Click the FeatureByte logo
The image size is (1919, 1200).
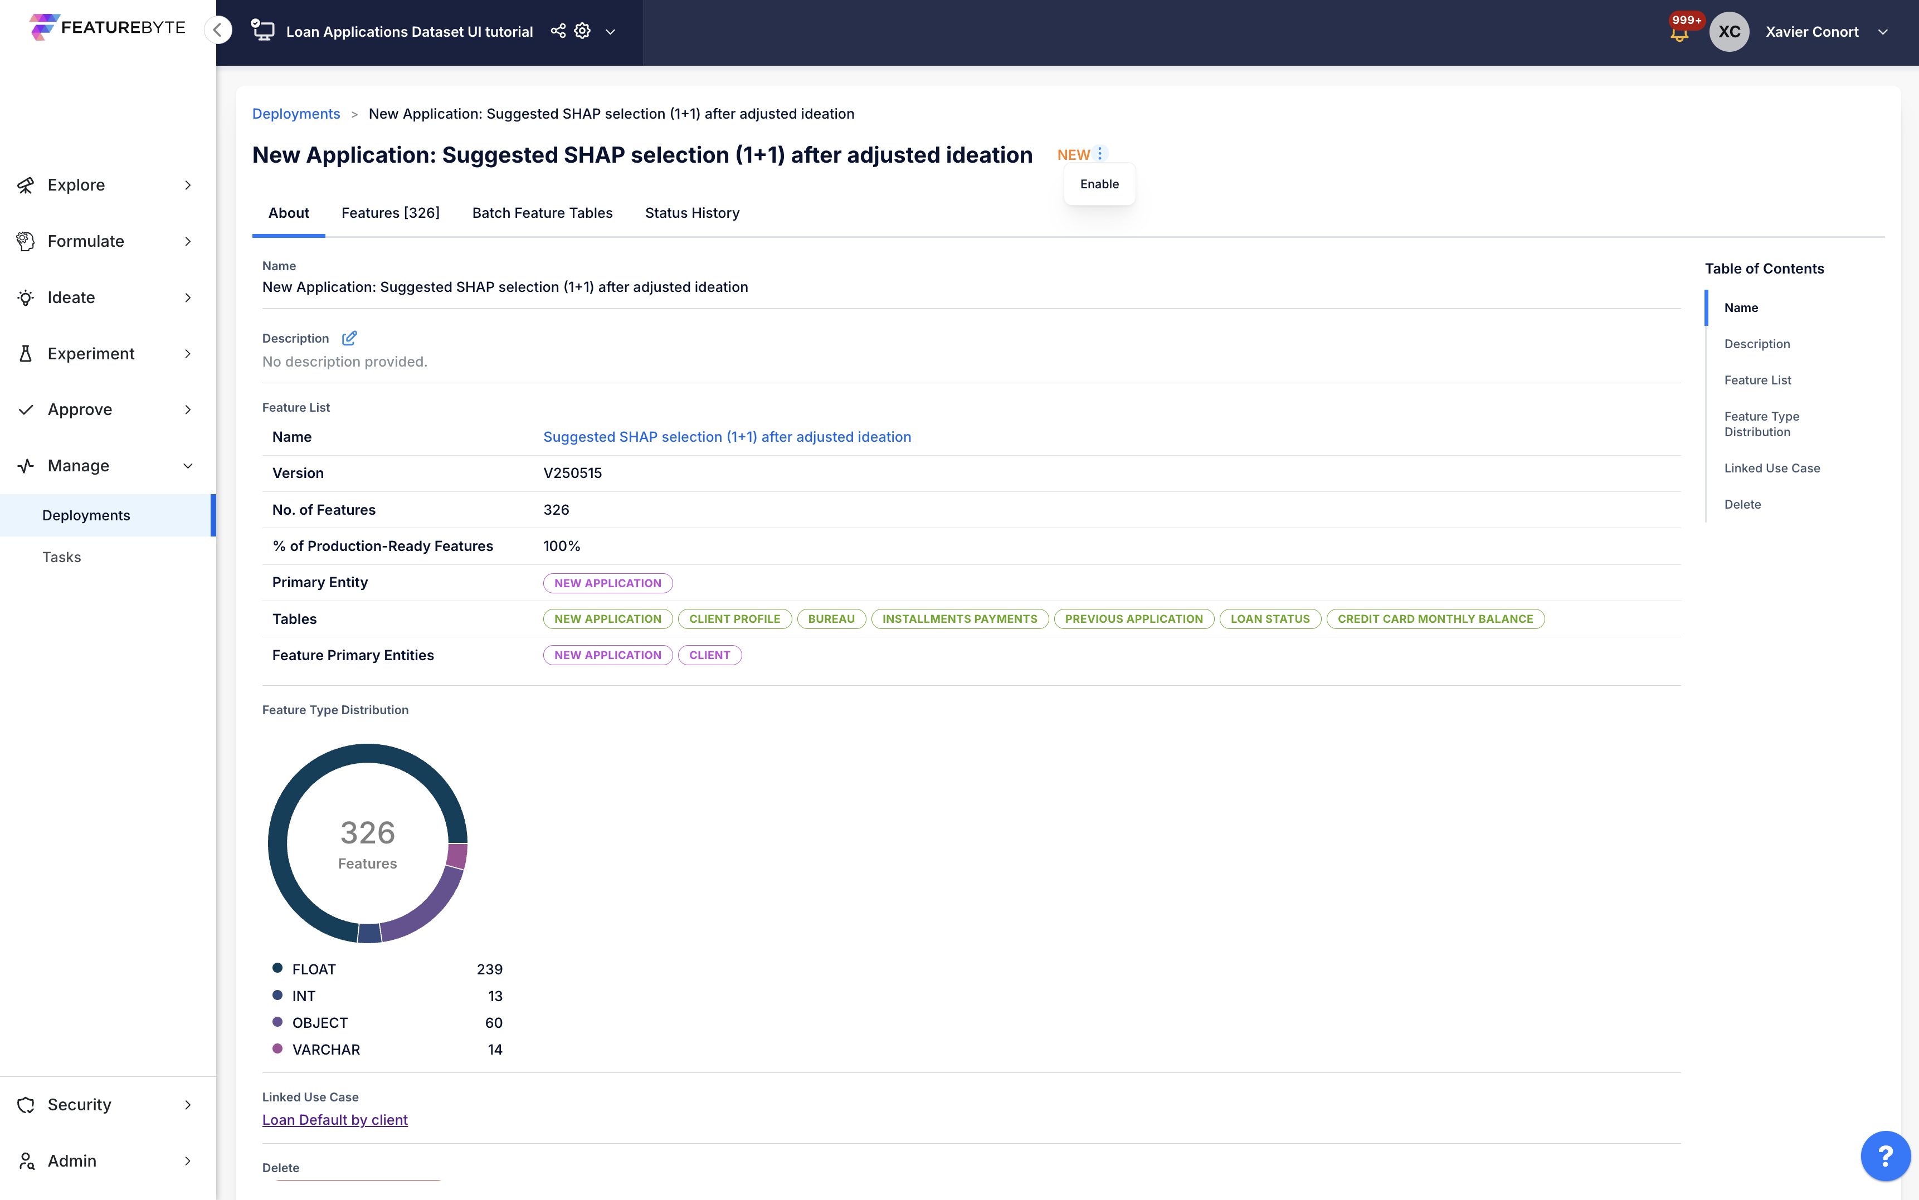pyautogui.click(x=108, y=27)
